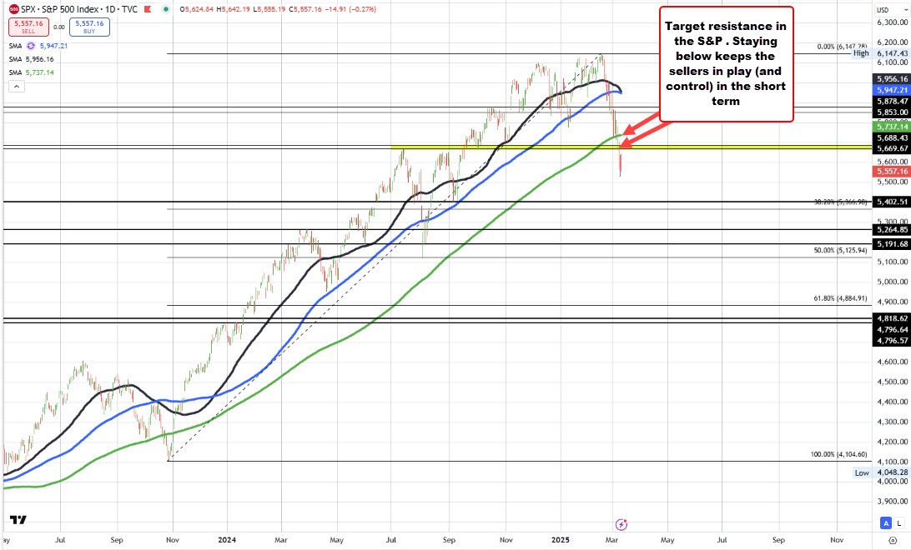Click the yellow highlighted resistance line
Screen dimensions: 911x550
[x=501, y=147]
